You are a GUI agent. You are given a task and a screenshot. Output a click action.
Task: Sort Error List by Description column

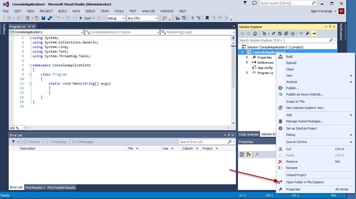click(x=73, y=148)
